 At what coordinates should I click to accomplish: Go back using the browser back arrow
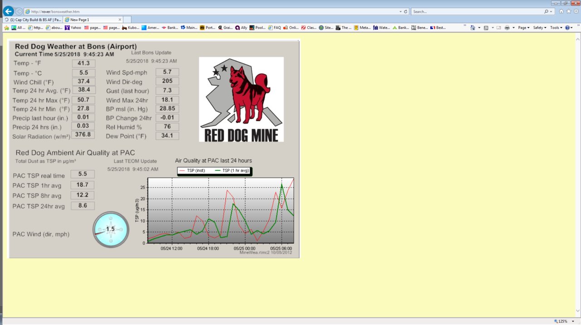(x=8, y=11)
